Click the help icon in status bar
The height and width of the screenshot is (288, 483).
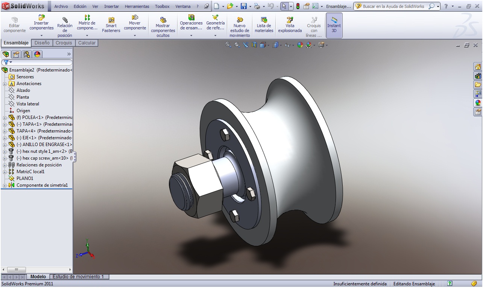(450, 283)
